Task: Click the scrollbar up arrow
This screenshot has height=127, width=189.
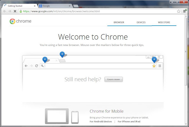Action: tap(186, 16)
